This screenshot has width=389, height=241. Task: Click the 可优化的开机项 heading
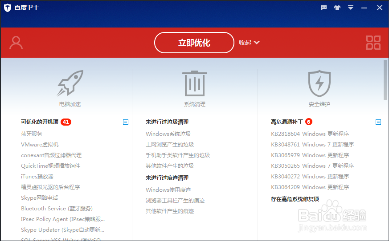click(40, 122)
